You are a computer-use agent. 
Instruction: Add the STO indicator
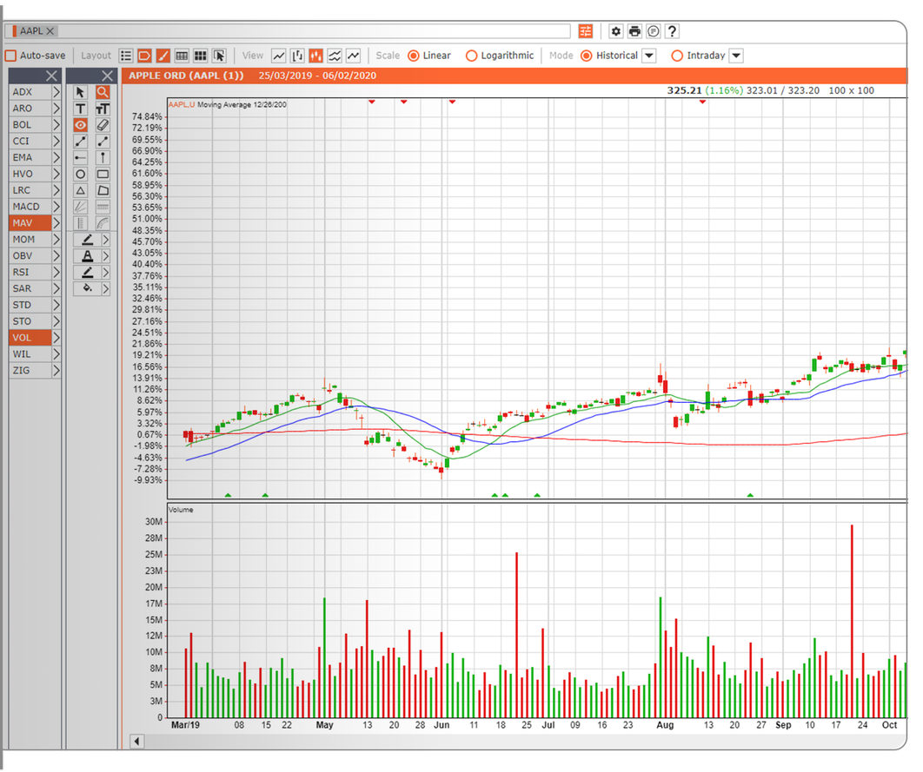pos(30,321)
